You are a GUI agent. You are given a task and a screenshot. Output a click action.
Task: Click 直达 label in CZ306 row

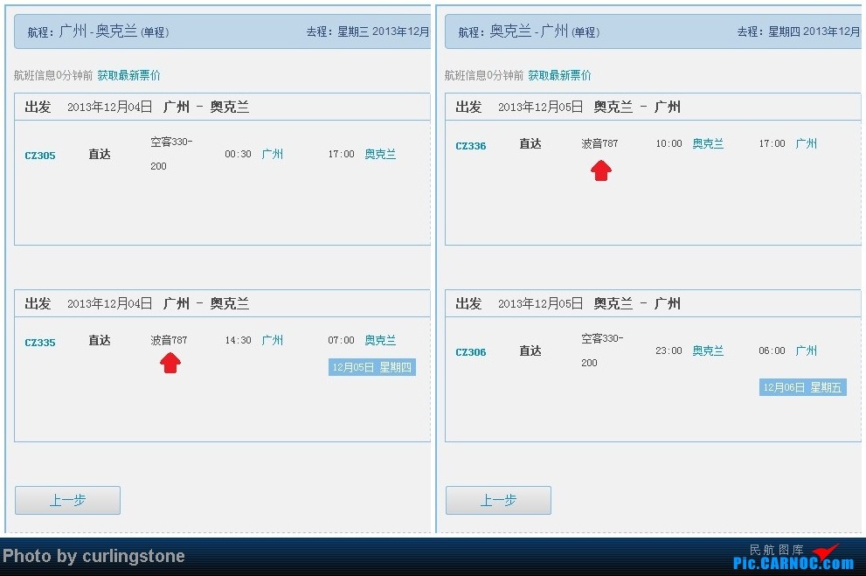pos(530,350)
